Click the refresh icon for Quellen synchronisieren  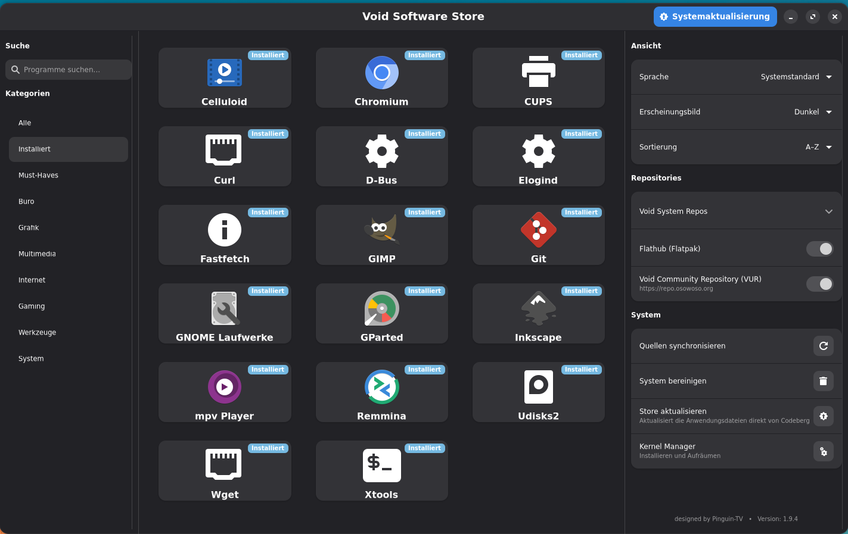[824, 346]
